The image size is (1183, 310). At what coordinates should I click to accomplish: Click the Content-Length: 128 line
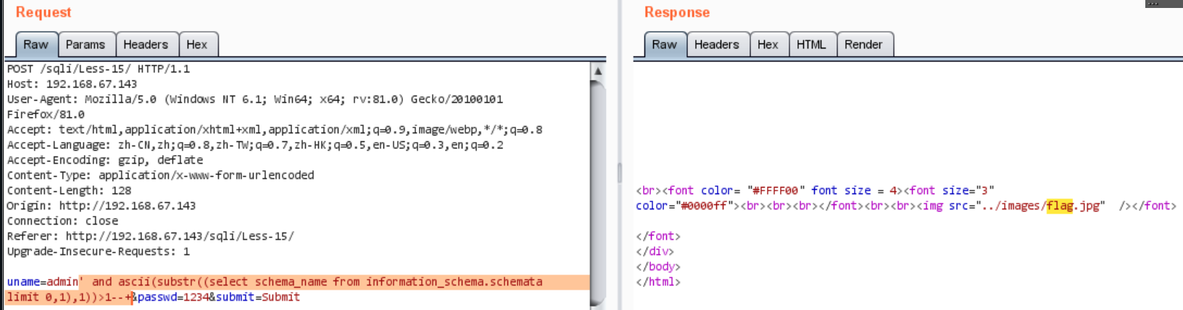[70, 190]
